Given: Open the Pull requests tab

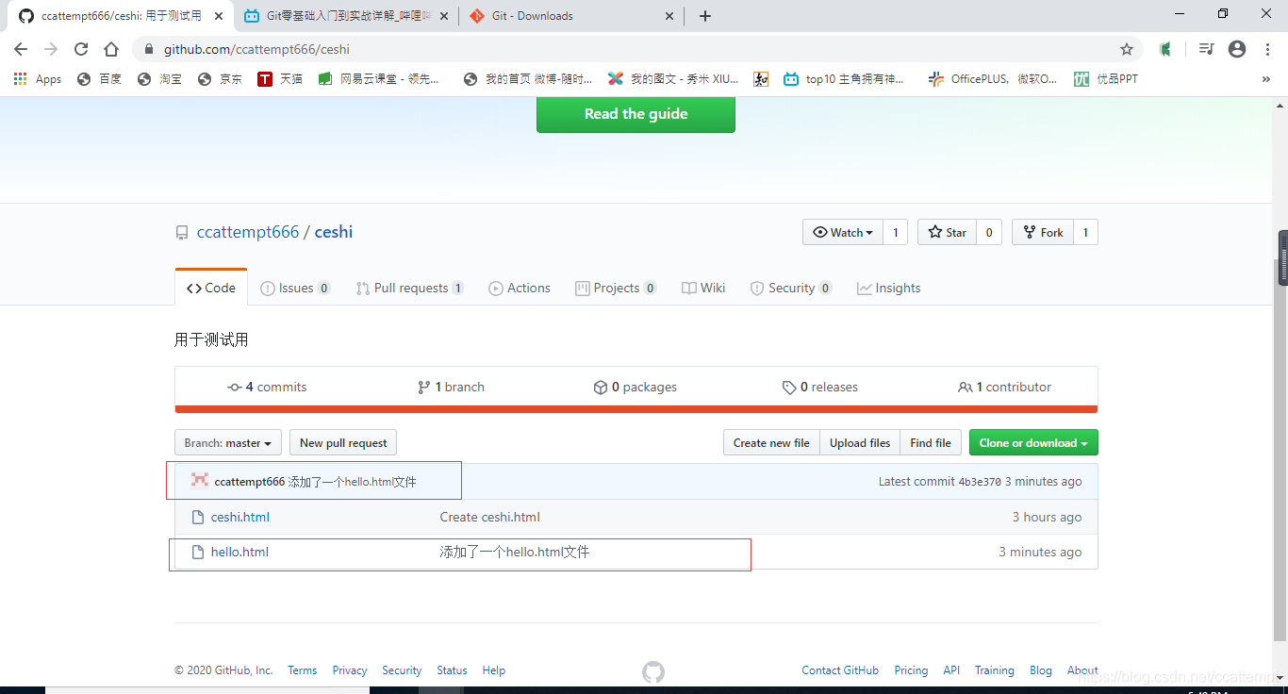Looking at the screenshot, I should click(409, 288).
